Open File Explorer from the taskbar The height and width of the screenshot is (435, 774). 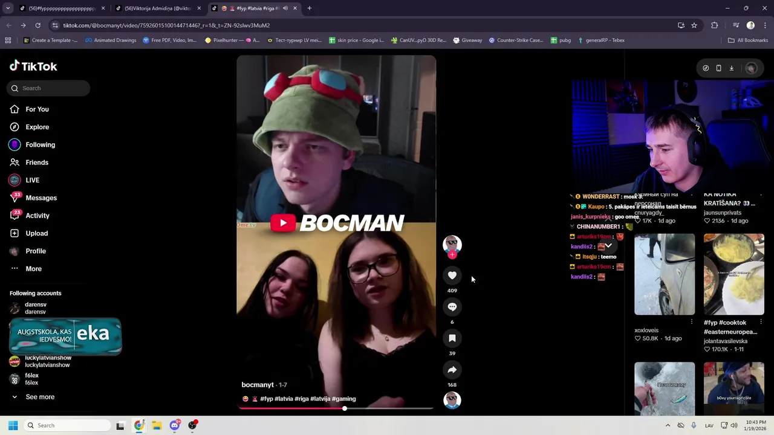tap(157, 425)
